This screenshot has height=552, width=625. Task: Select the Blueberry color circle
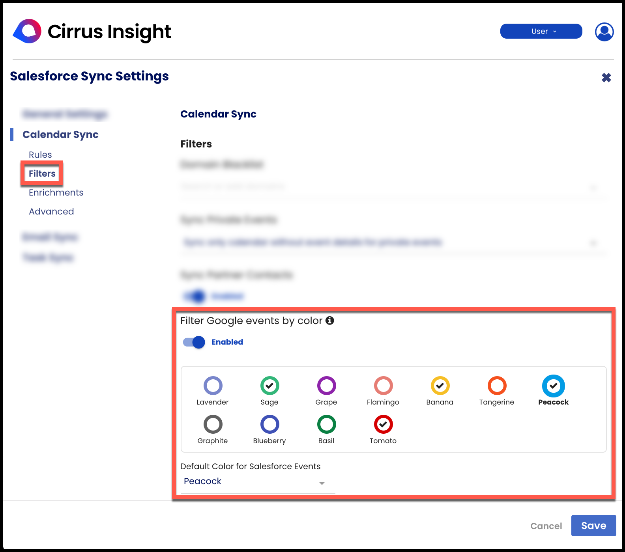(x=270, y=424)
